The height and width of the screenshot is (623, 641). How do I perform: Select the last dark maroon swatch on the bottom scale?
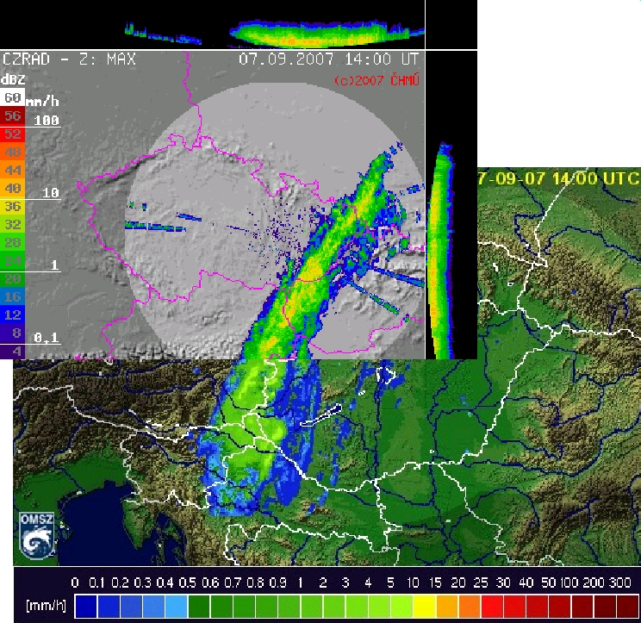pyautogui.click(x=627, y=607)
